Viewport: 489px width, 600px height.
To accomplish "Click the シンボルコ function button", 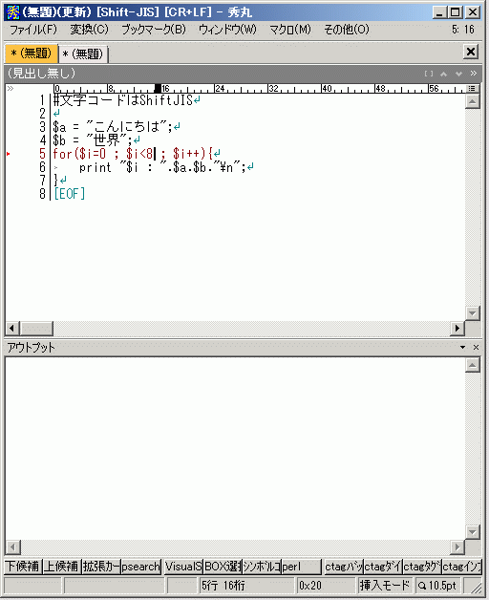I will coord(262,567).
